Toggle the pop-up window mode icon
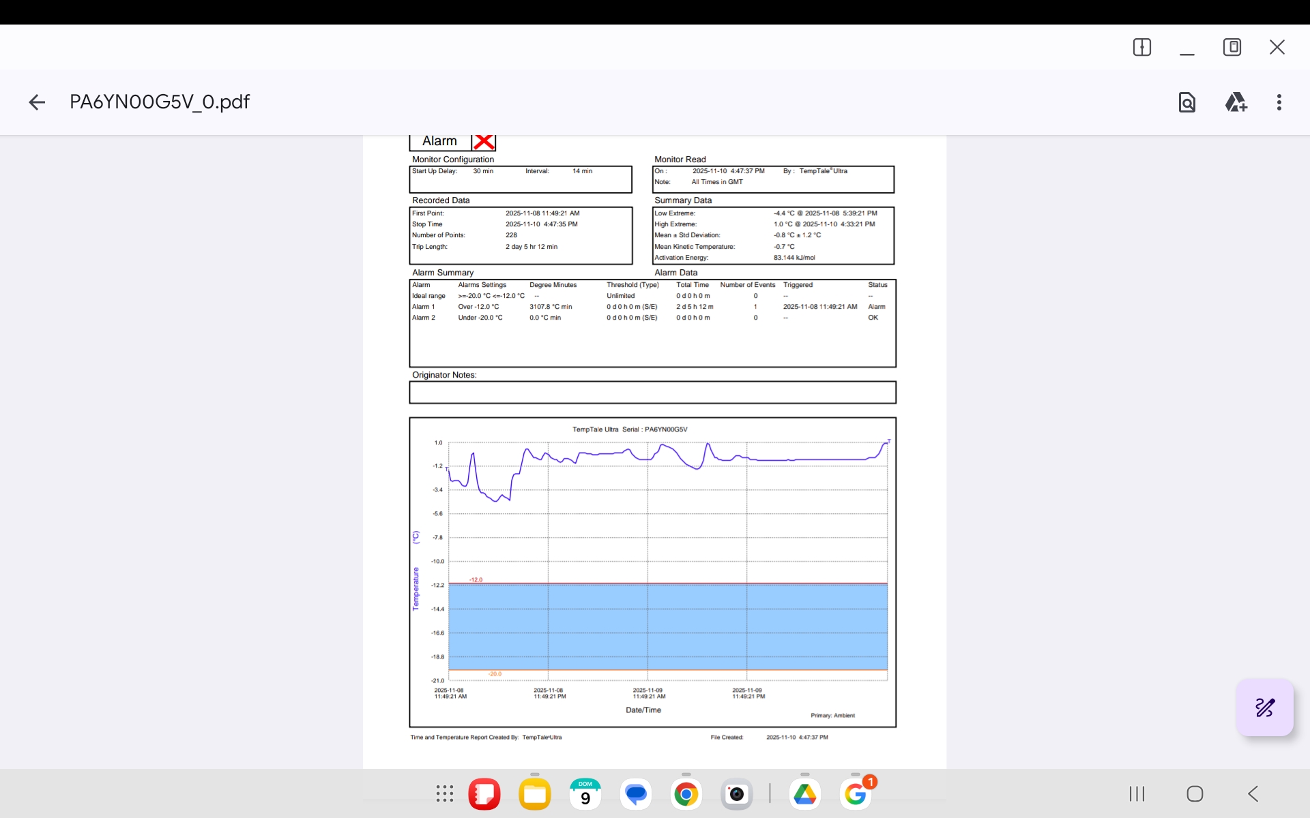 1232,47
